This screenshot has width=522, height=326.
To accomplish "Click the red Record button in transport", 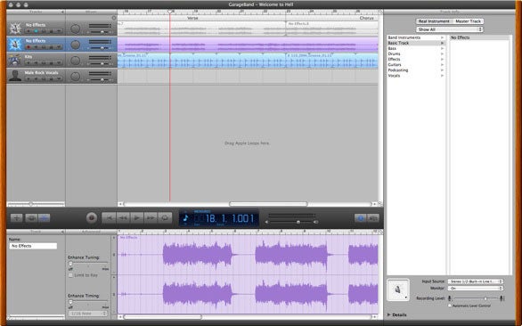I will point(92,218).
